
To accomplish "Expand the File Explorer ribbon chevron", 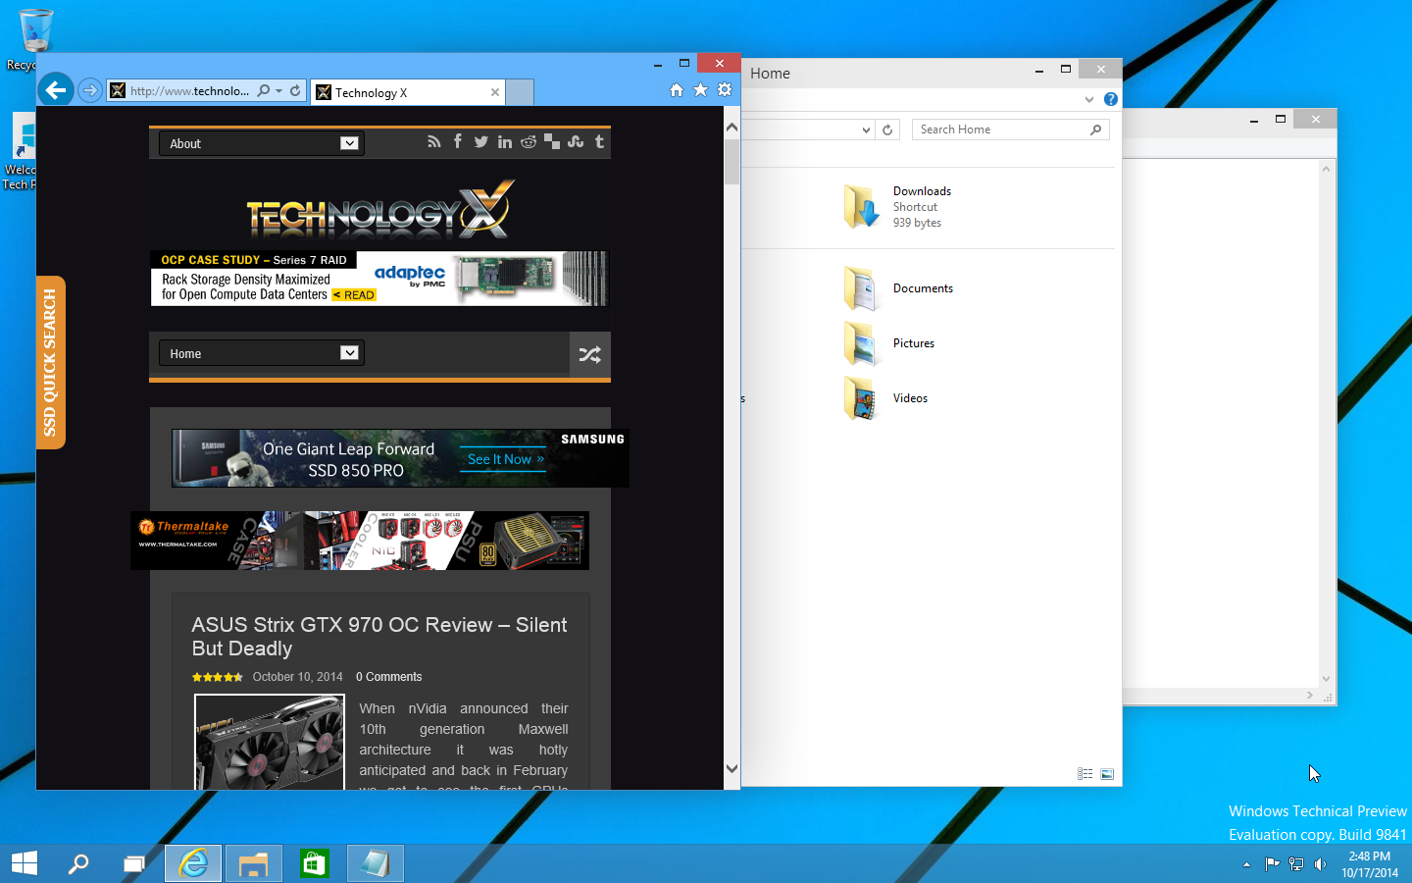I will (1088, 99).
